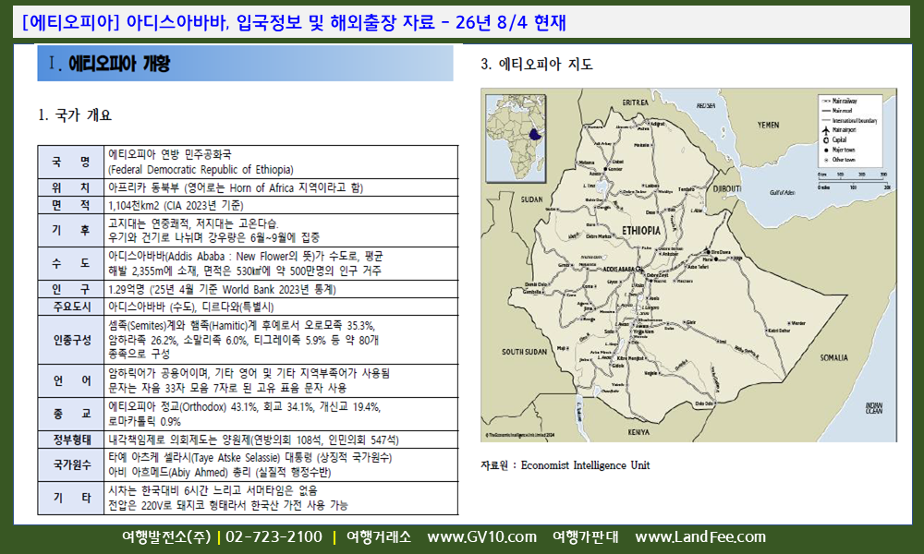Click the www.GV10.com footer link
This screenshot has width=924, height=554.
point(481,537)
